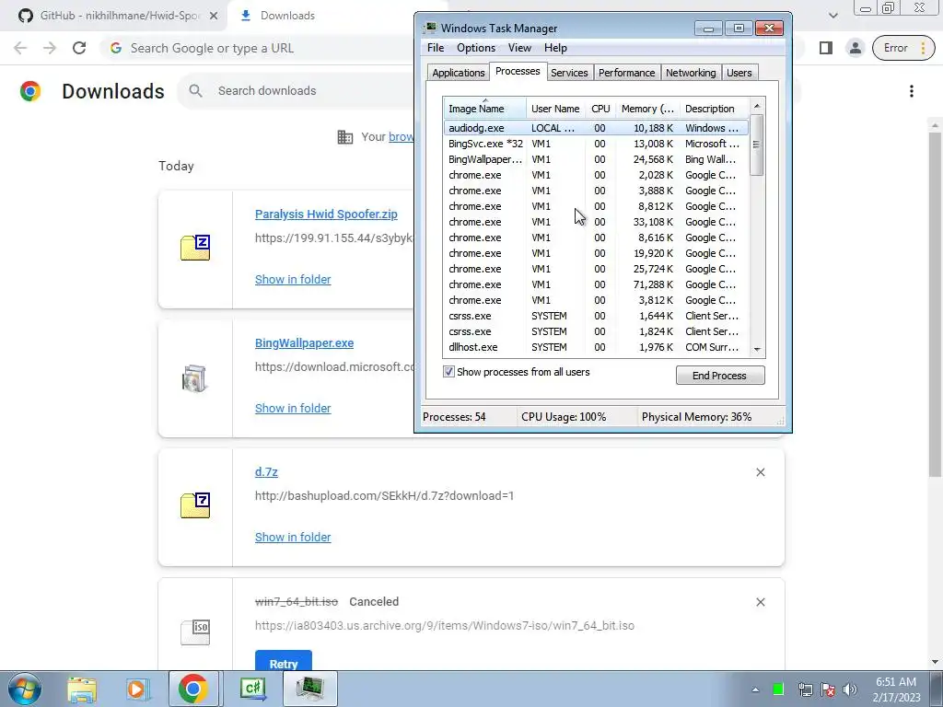Click the Action Center flag tray icon
The image size is (943, 707).
[x=828, y=690]
